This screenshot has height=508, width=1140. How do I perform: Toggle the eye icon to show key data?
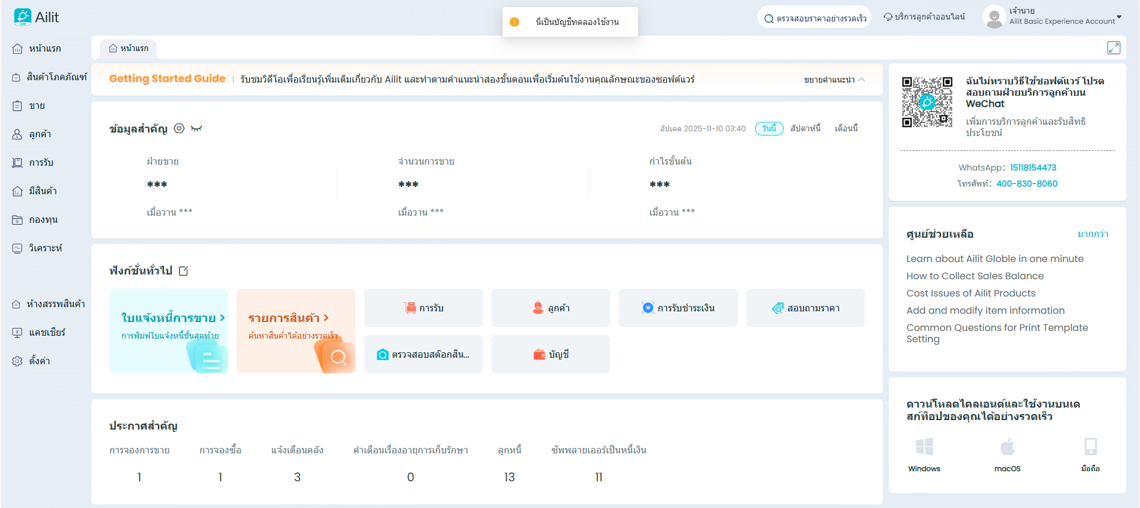(179, 128)
